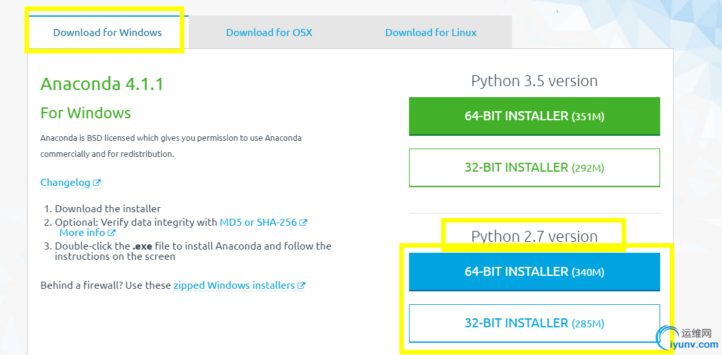Click the icon after zipped Windows installers
Screen dimensions: 722x355
click(x=301, y=286)
